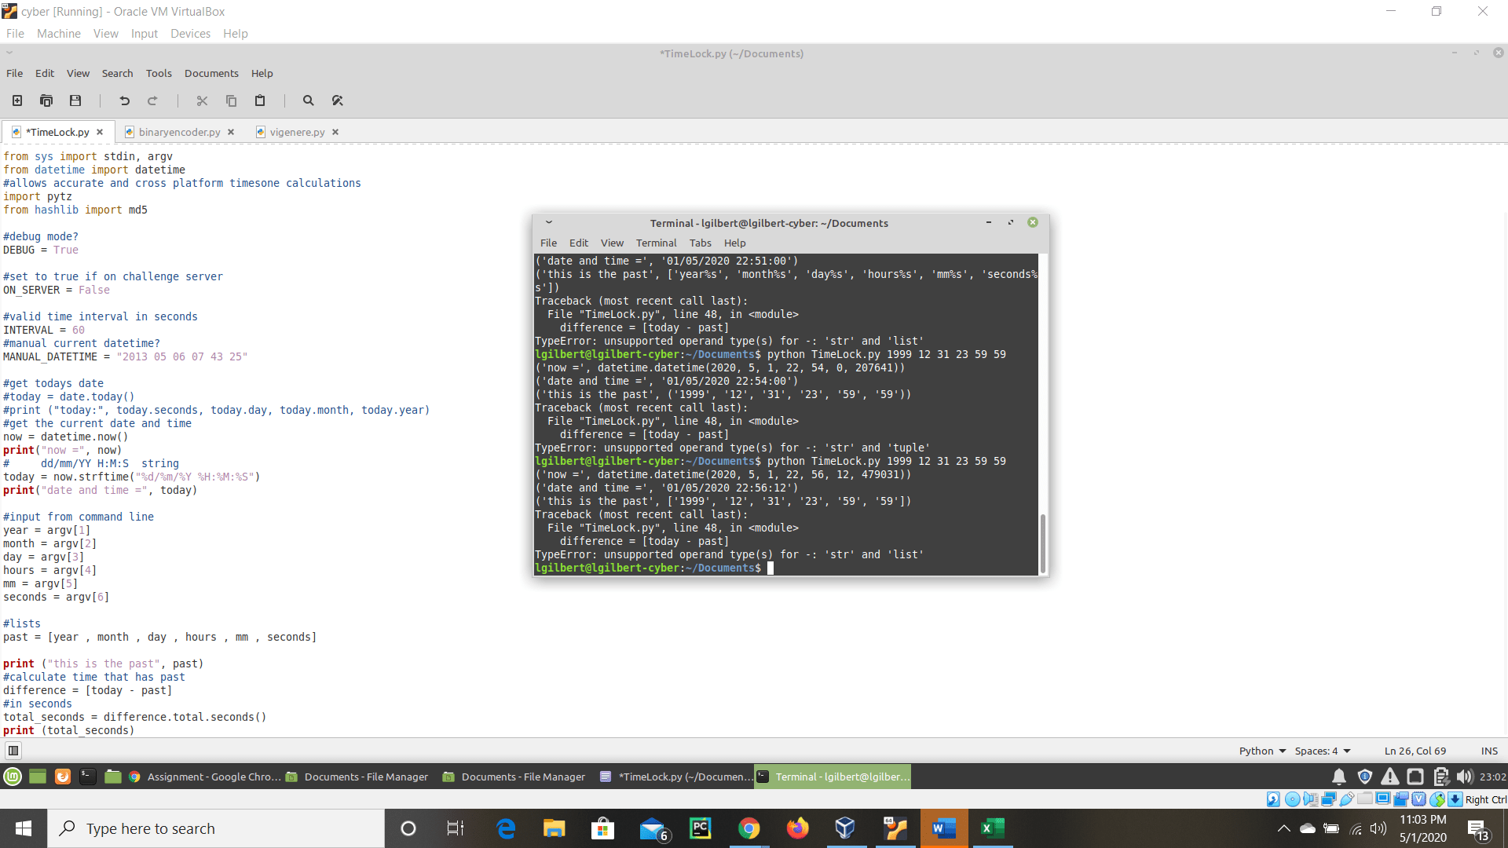This screenshot has width=1508, height=848.
Task: Create a new document in the editor
Action: 16,101
